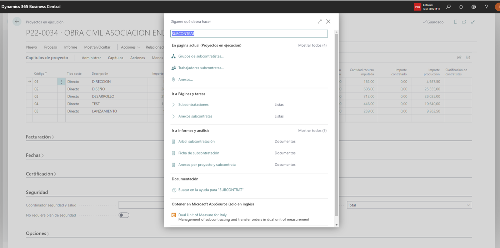500x248 pixels.
Task: Open the search magnifier in top bar
Action: click(x=448, y=7)
